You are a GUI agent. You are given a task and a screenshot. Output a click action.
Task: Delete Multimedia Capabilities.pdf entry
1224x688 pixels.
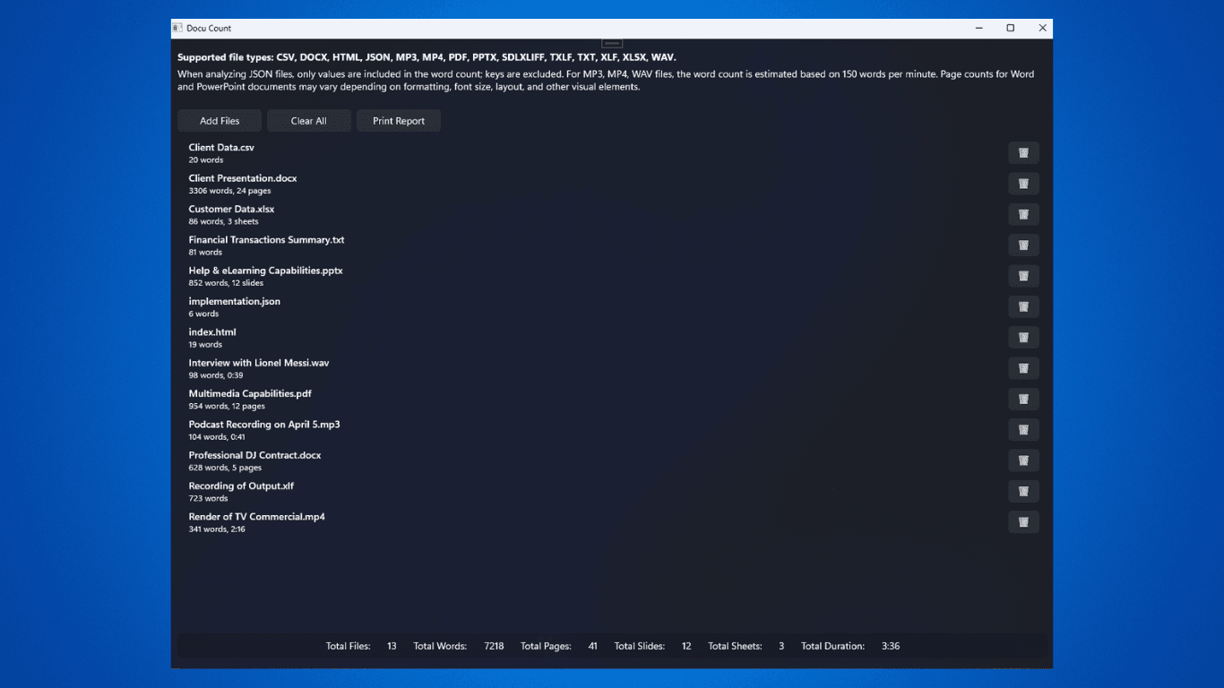click(1023, 399)
